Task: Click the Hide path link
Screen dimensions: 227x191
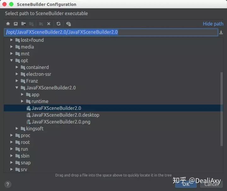Action: click(x=213, y=24)
